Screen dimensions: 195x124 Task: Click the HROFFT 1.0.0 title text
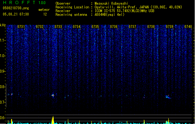(x=24, y=2)
